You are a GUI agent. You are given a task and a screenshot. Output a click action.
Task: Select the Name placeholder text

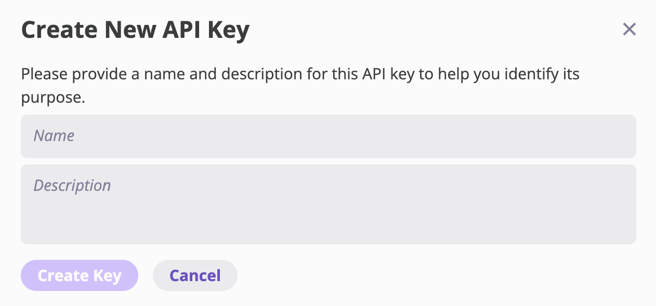tap(54, 136)
